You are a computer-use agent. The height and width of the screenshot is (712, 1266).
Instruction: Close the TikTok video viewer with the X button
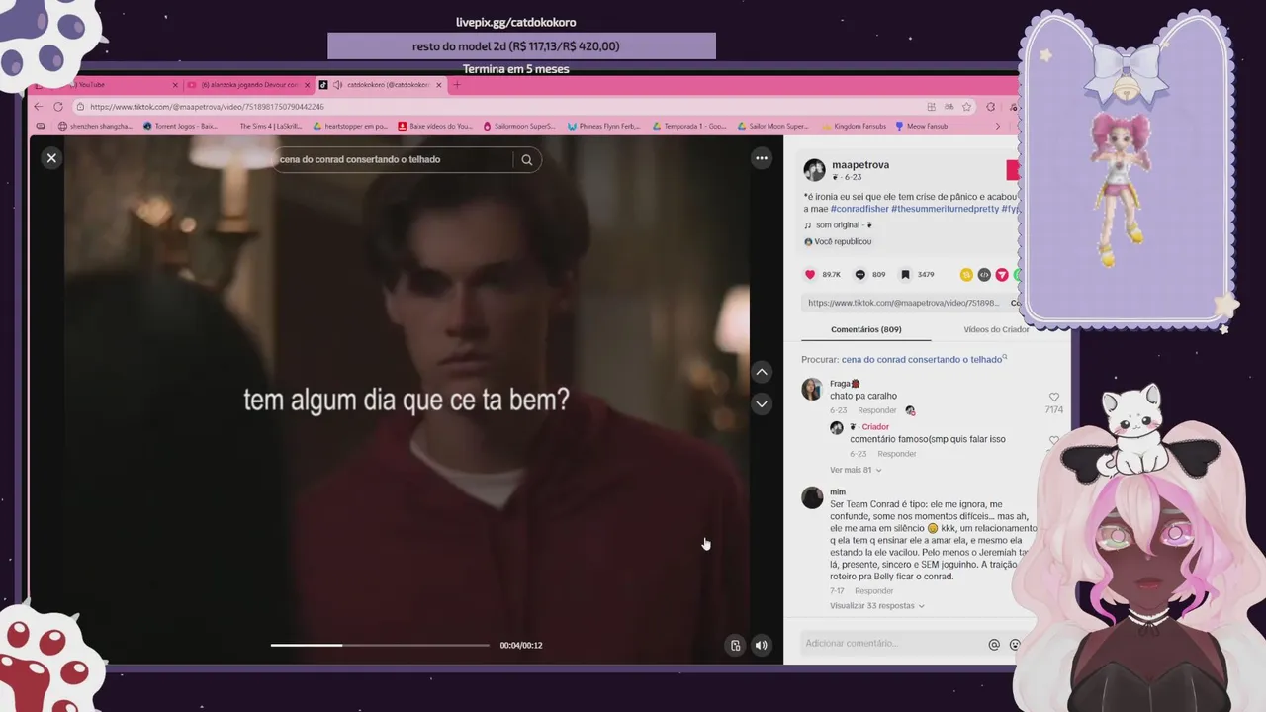click(51, 158)
